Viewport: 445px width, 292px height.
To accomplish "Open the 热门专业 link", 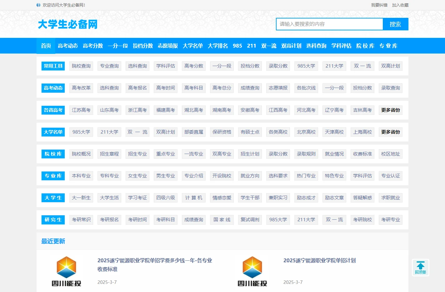I will tap(306, 176).
